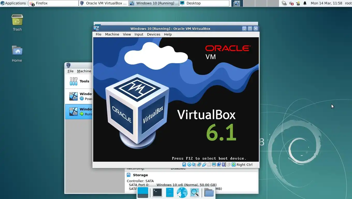Minimize the Windows 10 VM window
This screenshot has height=199, width=352.
(244, 29)
